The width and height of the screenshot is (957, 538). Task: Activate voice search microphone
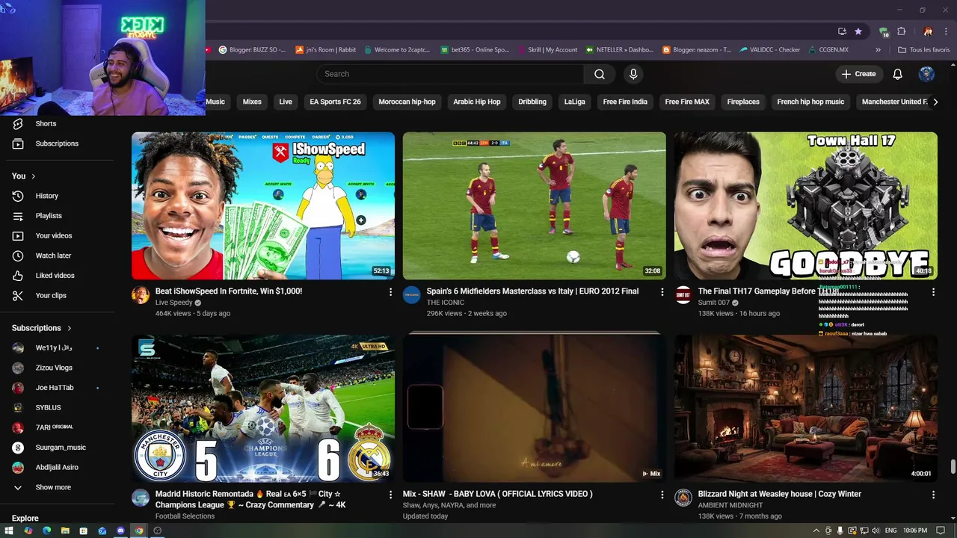coord(633,74)
